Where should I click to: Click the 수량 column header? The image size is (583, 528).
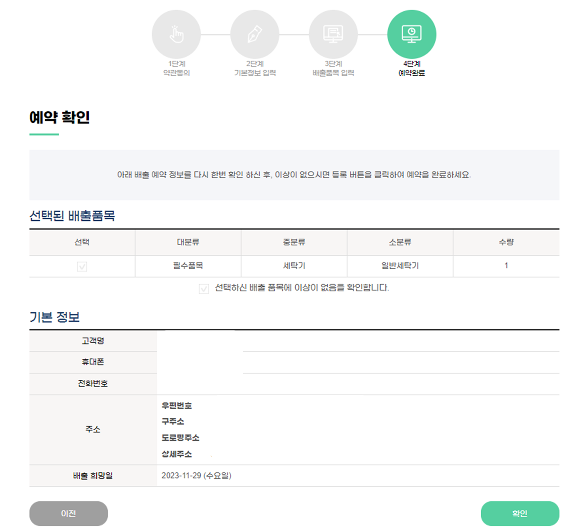click(506, 242)
